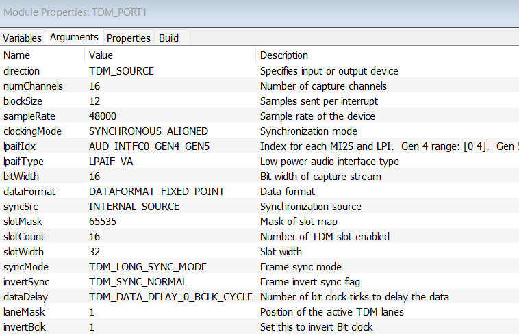Click the Description column header
The width and height of the screenshot is (519, 334).
[x=284, y=55]
